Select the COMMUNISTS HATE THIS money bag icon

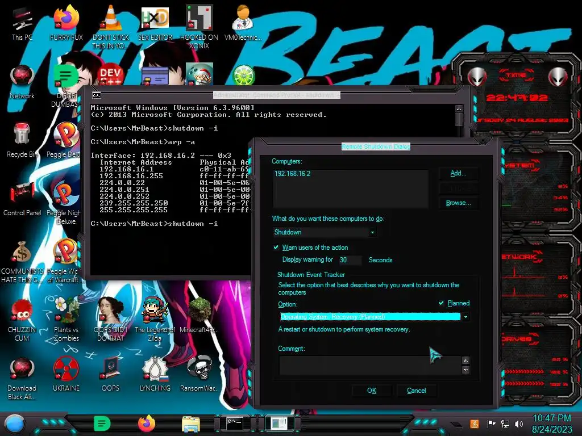pos(22,262)
